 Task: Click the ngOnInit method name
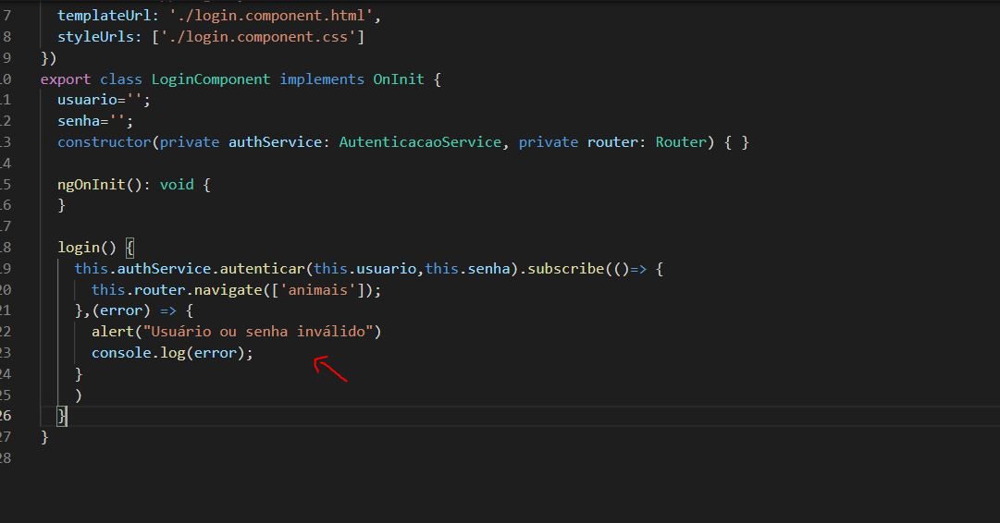(92, 185)
